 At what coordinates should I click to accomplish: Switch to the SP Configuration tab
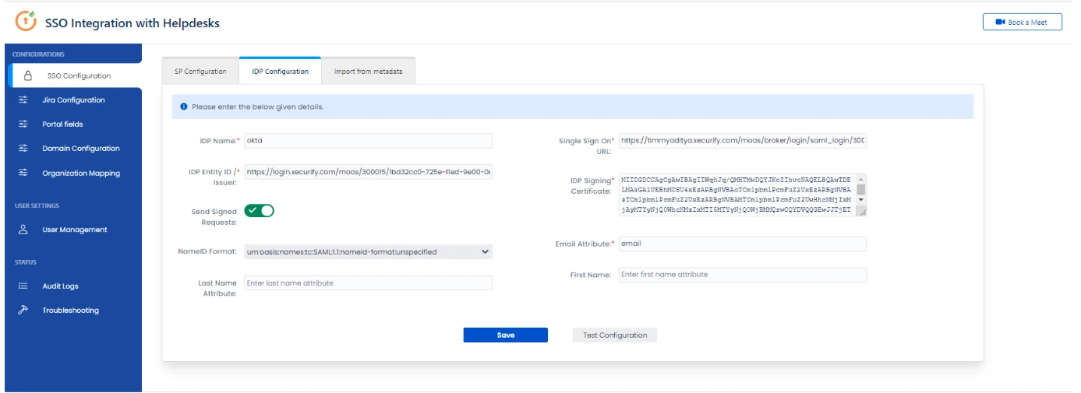pyautogui.click(x=200, y=72)
